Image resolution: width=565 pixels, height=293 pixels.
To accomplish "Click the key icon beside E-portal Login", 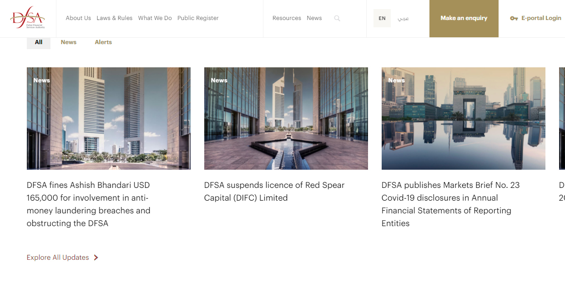I will (x=514, y=18).
